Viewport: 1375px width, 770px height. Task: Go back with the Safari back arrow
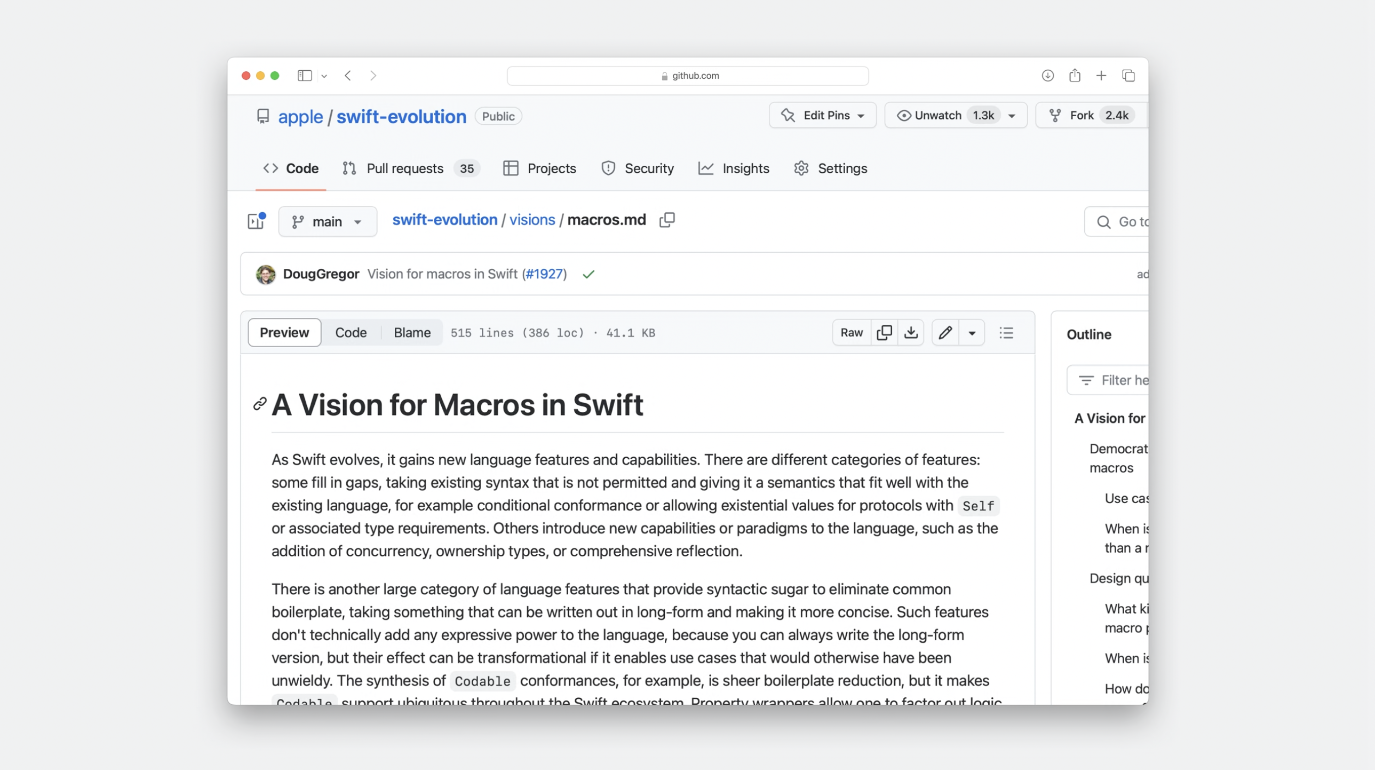point(348,76)
